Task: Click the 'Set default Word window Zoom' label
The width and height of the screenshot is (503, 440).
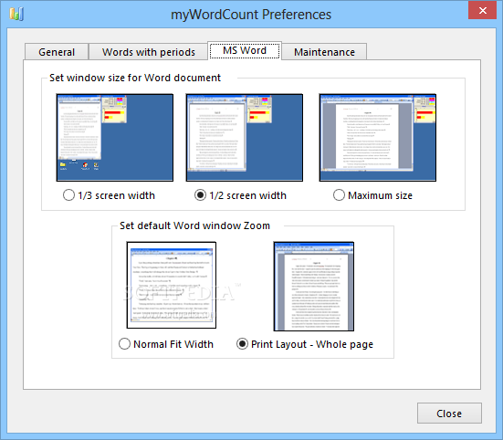Action: (x=194, y=225)
